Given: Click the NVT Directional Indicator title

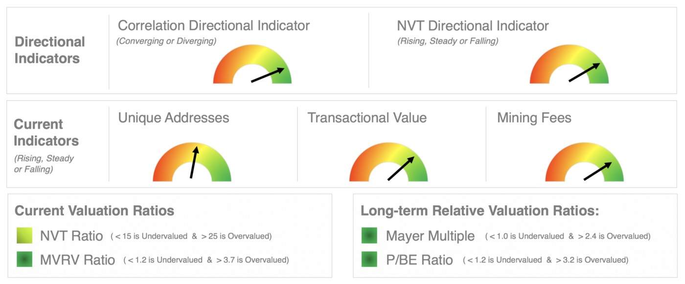Looking at the screenshot, I should tap(473, 25).
